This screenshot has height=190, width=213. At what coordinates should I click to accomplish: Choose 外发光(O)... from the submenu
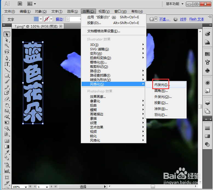(166, 97)
